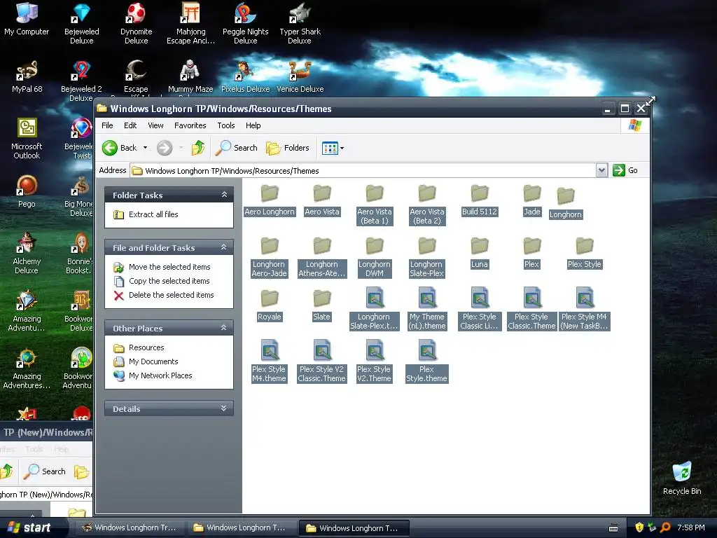The width and height of the screenshot is (717, 538).
Task: Open the Search pane in front window
Action: pos(237,148)
